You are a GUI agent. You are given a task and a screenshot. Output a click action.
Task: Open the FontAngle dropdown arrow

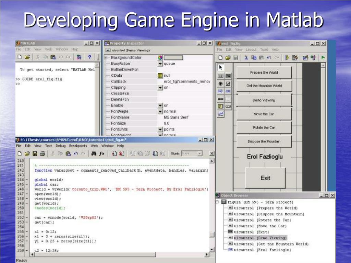click(160, 112)
